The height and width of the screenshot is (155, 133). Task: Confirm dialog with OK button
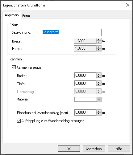(69, 149)
